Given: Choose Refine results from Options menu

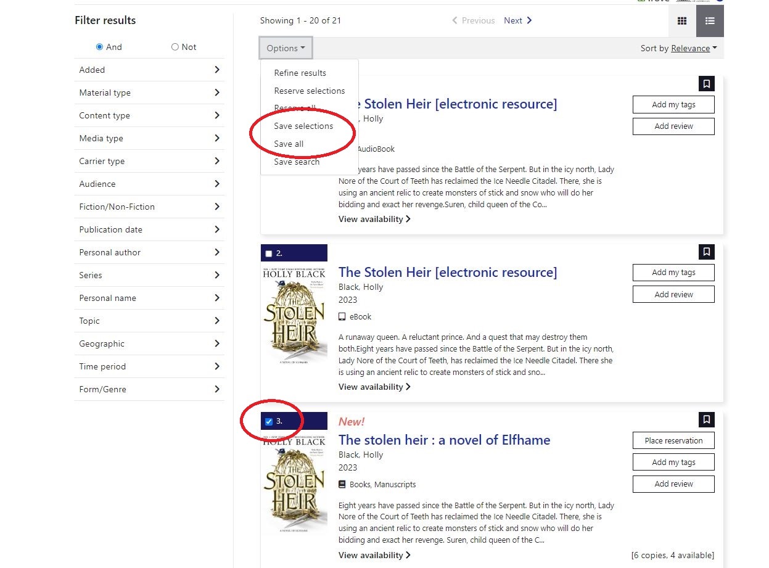Looking at the screenshot, I should click(300, 73).
